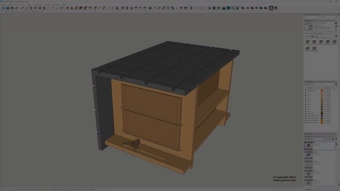The image size is (340, 191).
Task: Collapse the Styles panel header
Action: click(321, 20)
